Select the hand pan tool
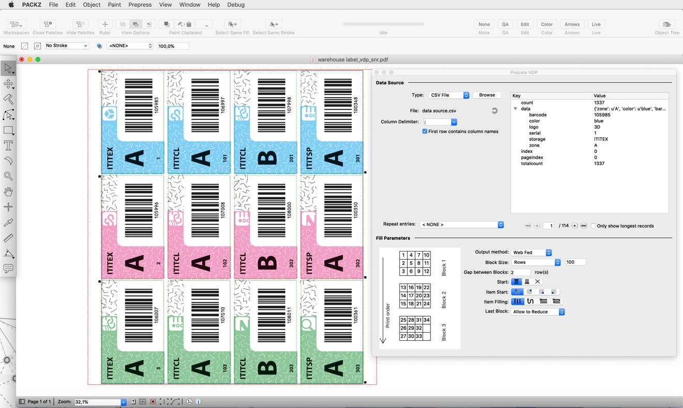 pyautogui.click(x=8, y=192)
